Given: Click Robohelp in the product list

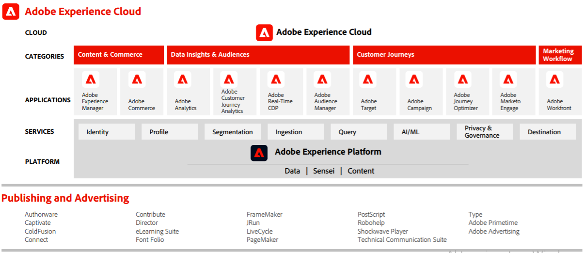Looking at the screenshot, I should point(372,223).
